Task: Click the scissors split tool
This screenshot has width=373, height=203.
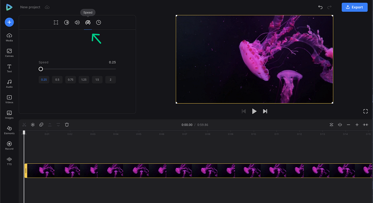Action: (24, 125)
